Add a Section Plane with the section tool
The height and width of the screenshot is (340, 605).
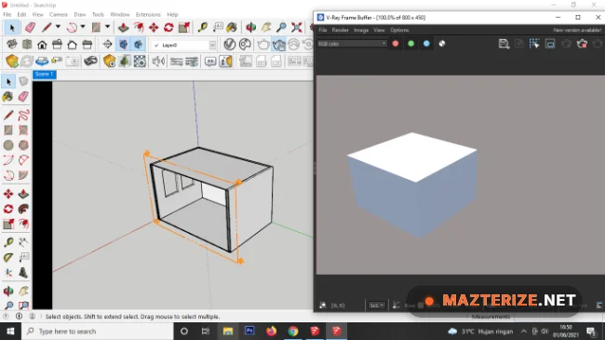click(108, 45)
